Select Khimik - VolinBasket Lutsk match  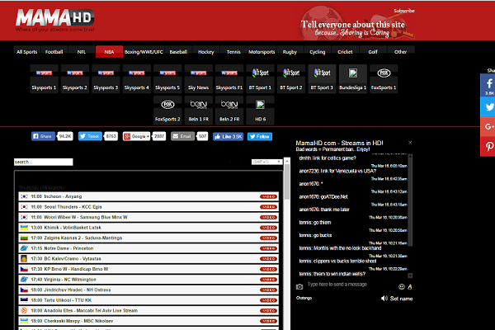coord(148,228)
